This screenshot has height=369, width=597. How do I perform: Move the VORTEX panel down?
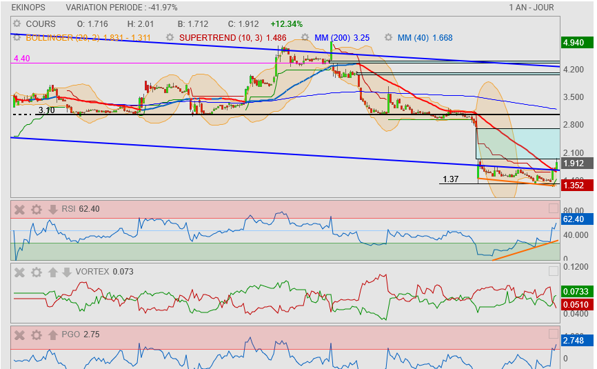point(67,272)
